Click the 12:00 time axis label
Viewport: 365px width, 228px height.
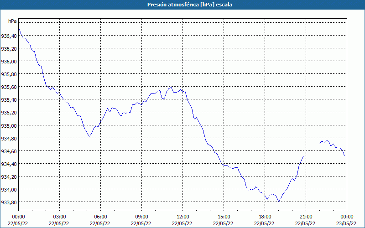click(x=183, y=217)
